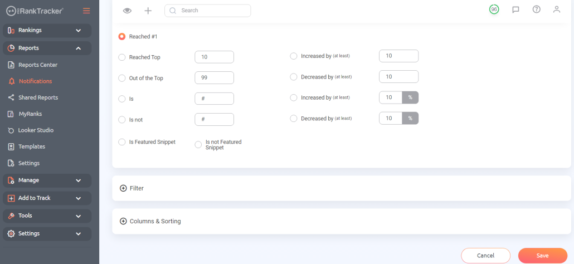The height and width of the screenshot is (264, 574).
Task: Open the Notifications sidebar item
Action: tap(36, 81)
